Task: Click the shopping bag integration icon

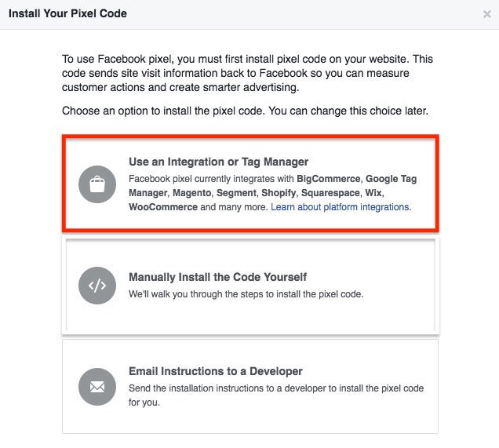Action: click(97, 184)
